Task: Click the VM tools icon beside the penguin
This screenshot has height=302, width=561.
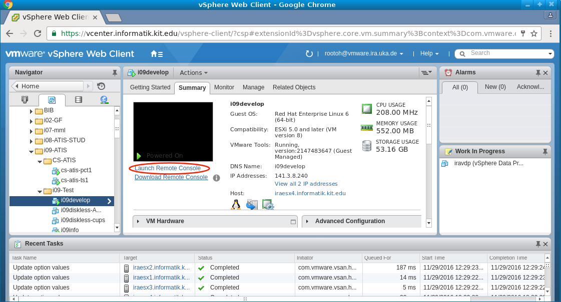Action: pyautogui.click(x=252, y=205)
